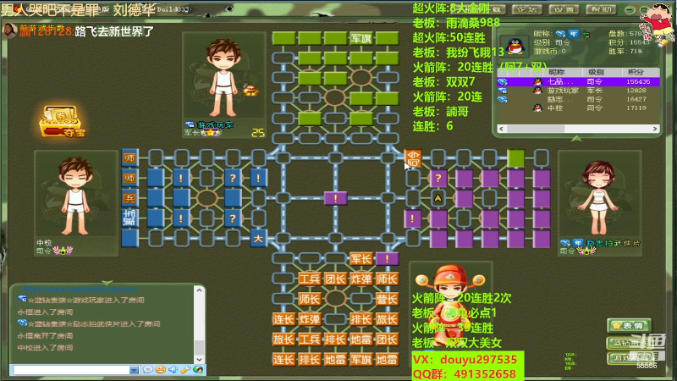Click the blue 大 piece
The image size is (677, 381).
click(258, 239)
